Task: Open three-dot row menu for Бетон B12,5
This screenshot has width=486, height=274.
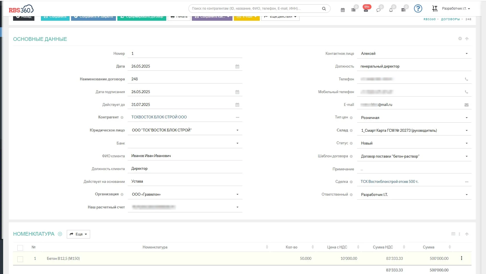Action: click(x=461, y=258)
